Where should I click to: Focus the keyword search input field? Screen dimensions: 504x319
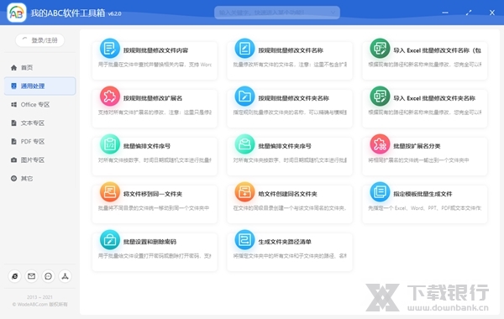click(x=277, y=13)
